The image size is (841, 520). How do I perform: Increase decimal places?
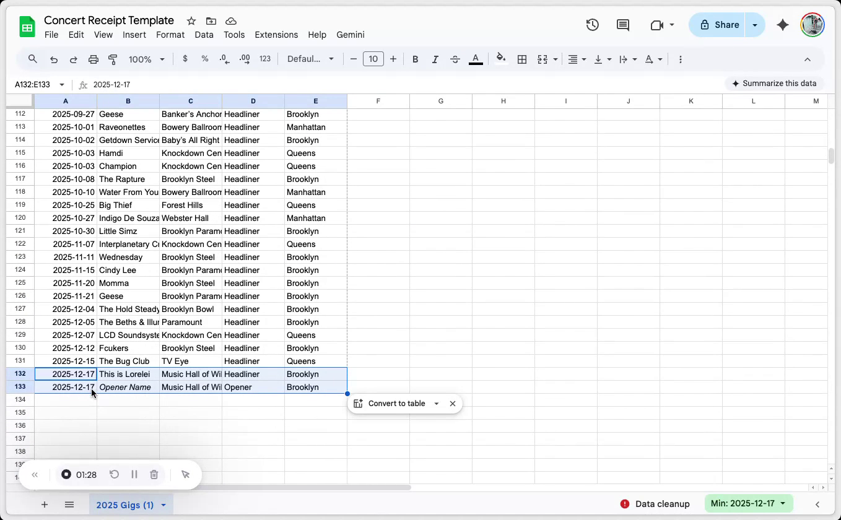point(245,59)
